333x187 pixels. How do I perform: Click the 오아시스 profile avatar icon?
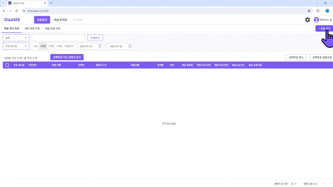(316, 20)
